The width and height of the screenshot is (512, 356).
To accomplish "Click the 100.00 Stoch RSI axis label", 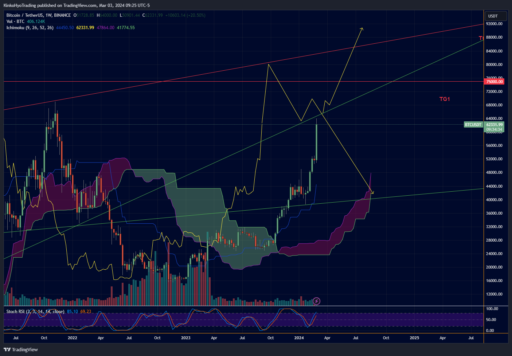I will click(x=492, y=309).
